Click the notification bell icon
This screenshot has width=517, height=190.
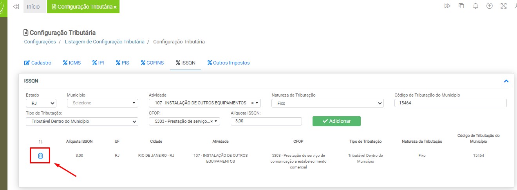point(475,6)
